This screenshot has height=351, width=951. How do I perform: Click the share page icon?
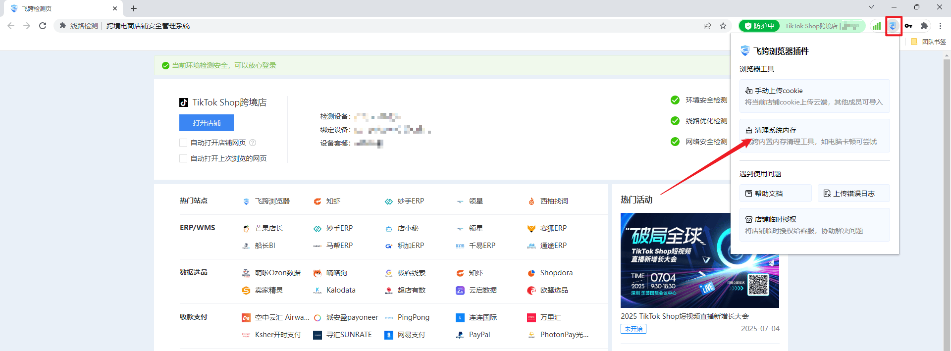tap(707, 26)
